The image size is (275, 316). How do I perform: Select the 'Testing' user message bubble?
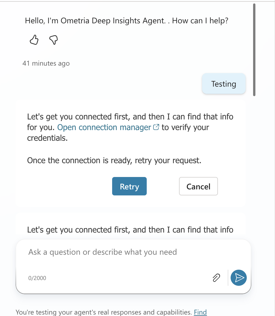pyautogui.click(x=224, y=84)
